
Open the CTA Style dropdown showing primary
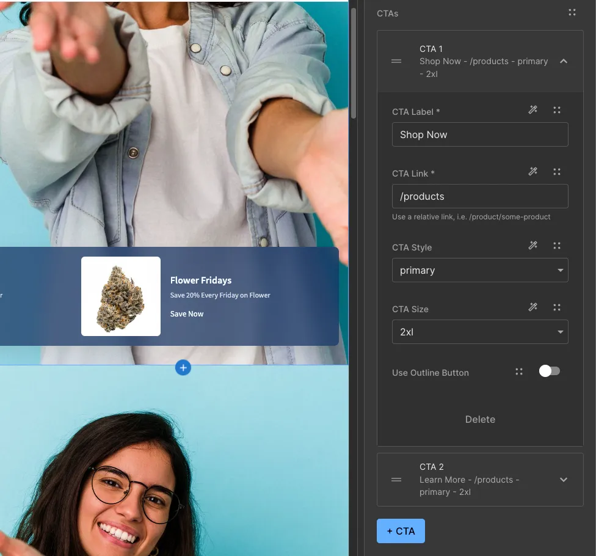pos(480,271)
